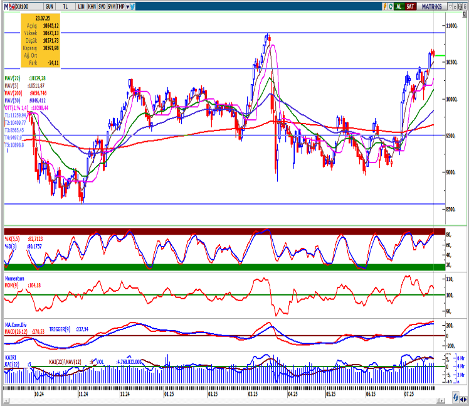Click the left-right navigation arrows icon

[463, 400]
